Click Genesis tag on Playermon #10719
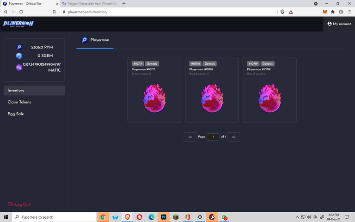This screenshot has height=222, width=355. 267,64
